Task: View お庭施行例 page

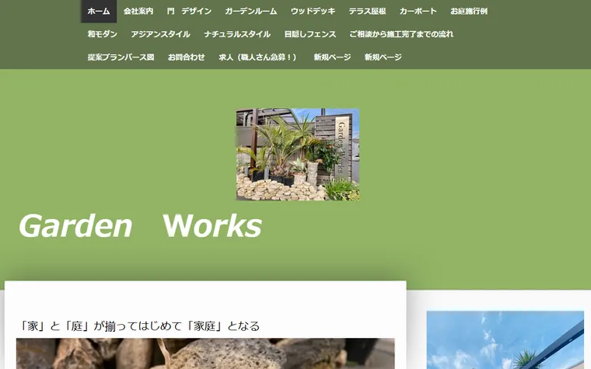Action: [x=469, y=12]
